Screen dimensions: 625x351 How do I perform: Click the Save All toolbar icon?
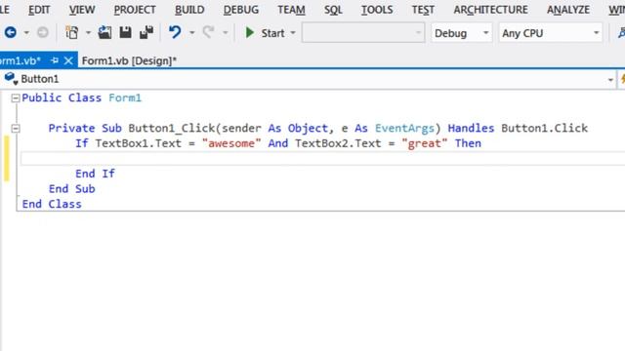pyautogui.click(x=146, y=32)
